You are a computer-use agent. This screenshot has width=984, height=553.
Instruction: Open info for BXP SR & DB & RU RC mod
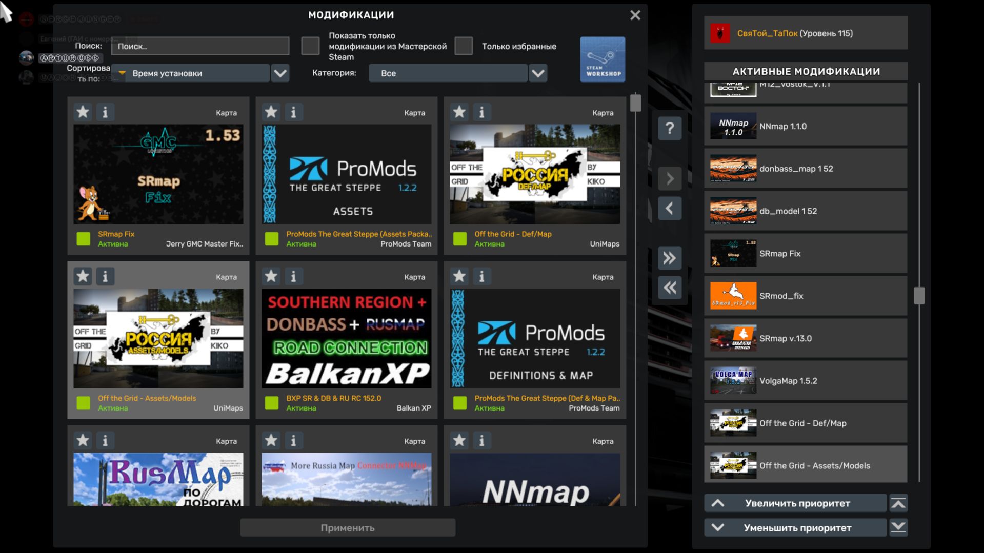[x=293, y=276]
